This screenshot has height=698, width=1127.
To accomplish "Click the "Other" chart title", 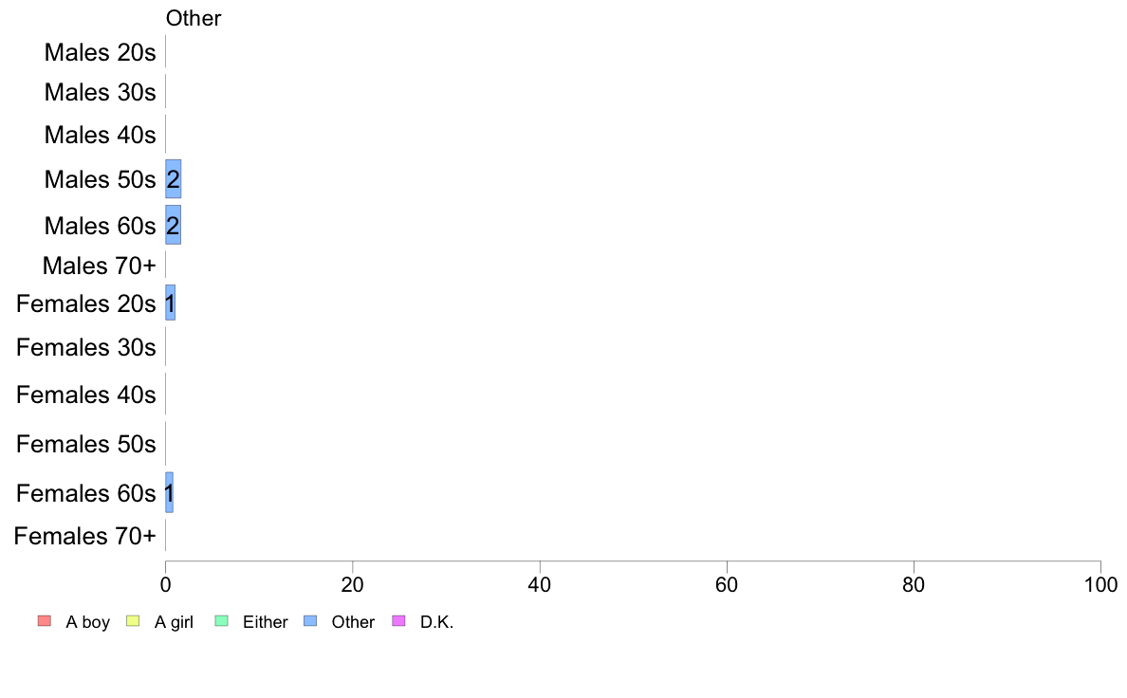I will point(194,18).
